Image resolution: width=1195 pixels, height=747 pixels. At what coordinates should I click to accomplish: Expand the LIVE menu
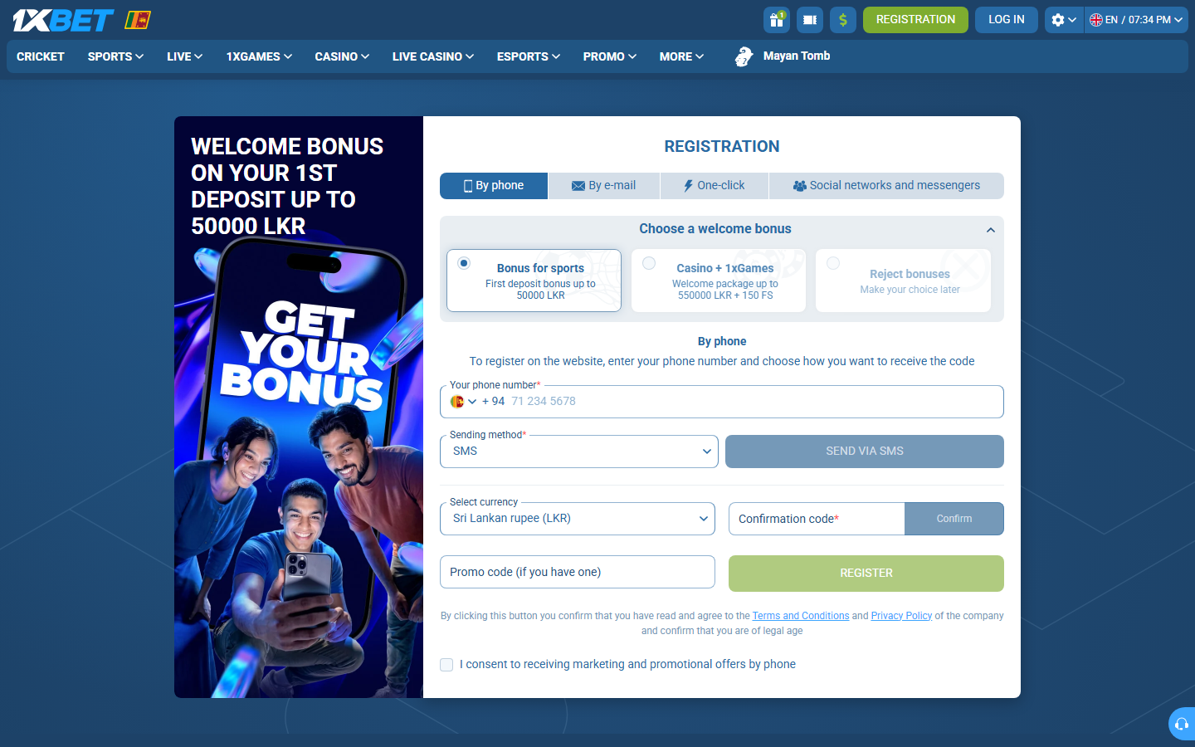184,56
